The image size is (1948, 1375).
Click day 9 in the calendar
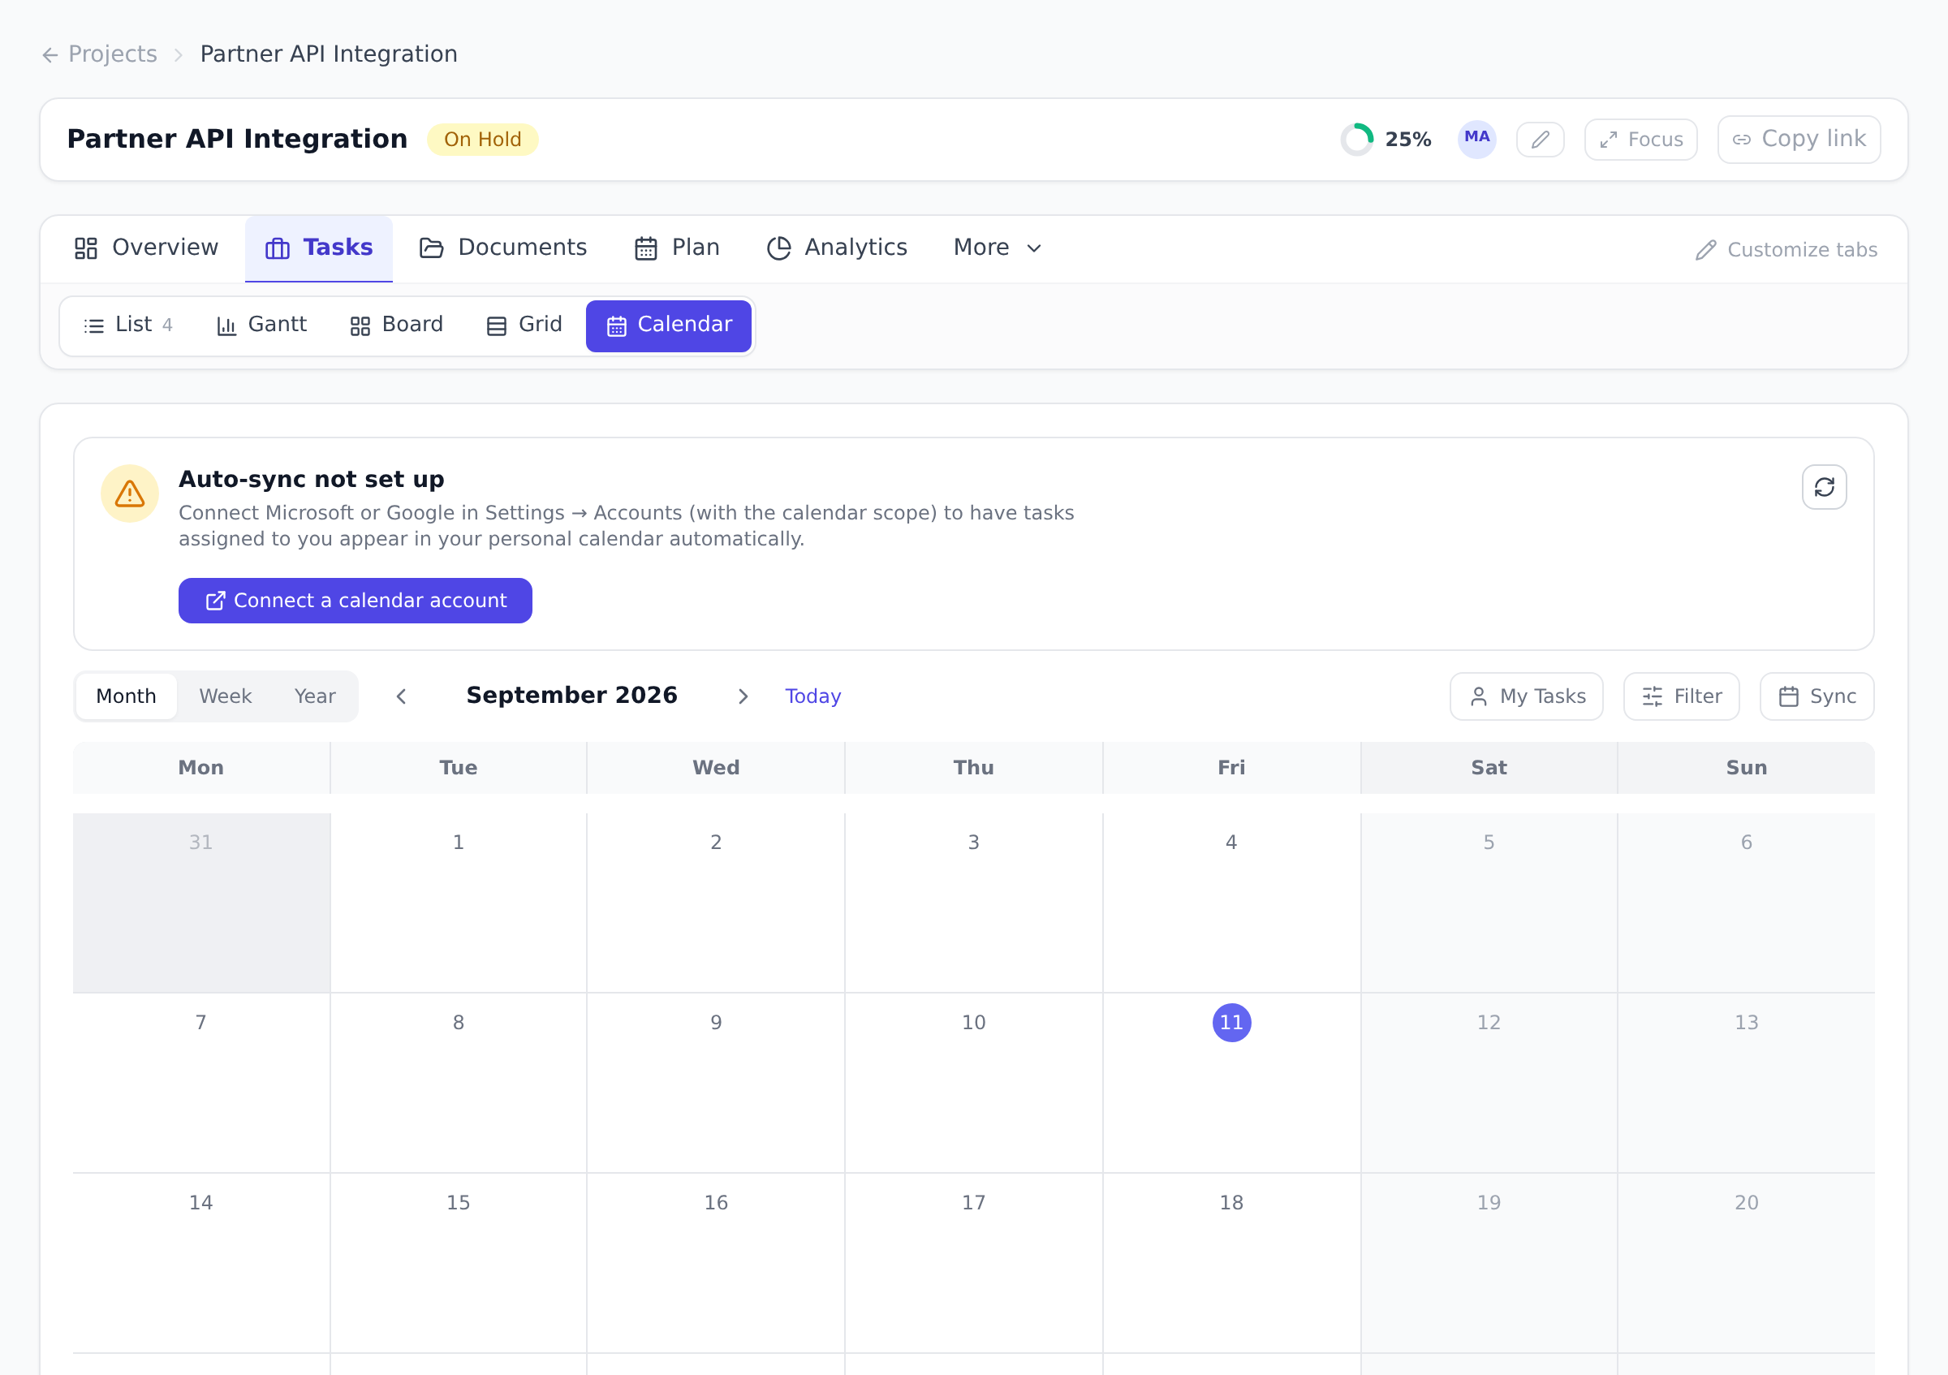coord(716,1082)
